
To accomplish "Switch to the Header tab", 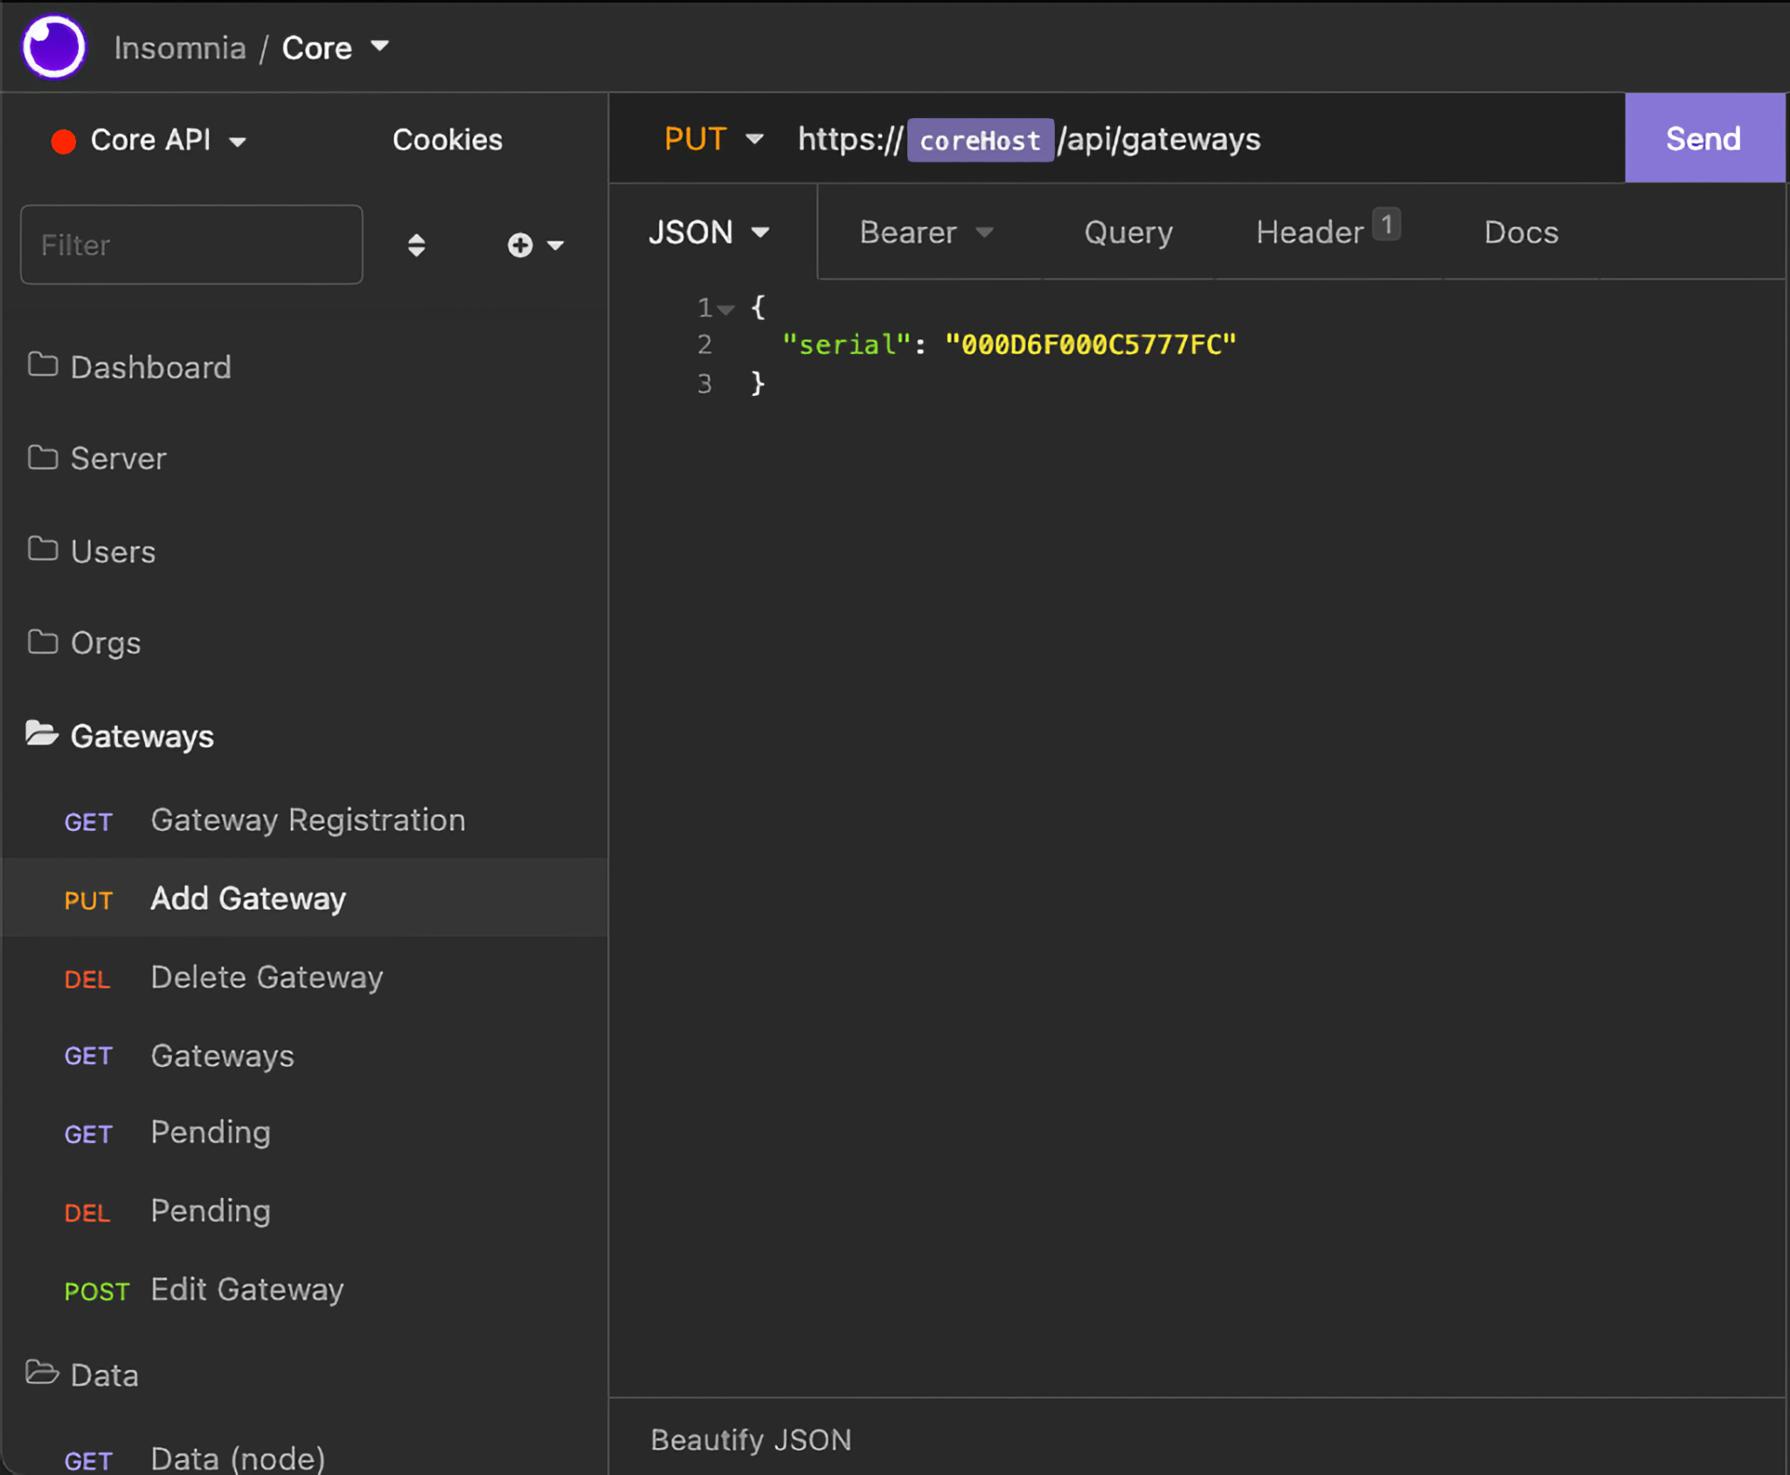I will (1308, 232).
